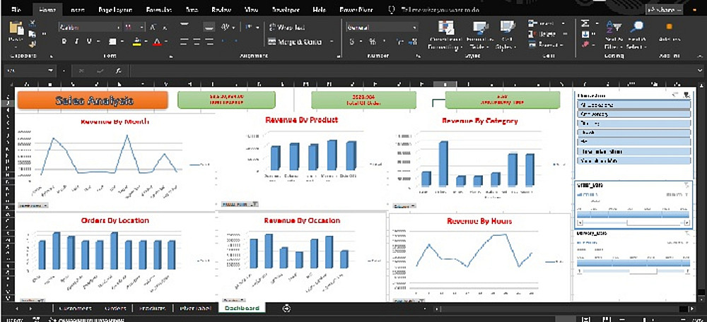
Task: Open Conditional Formatting
Action: pos(446,35)
